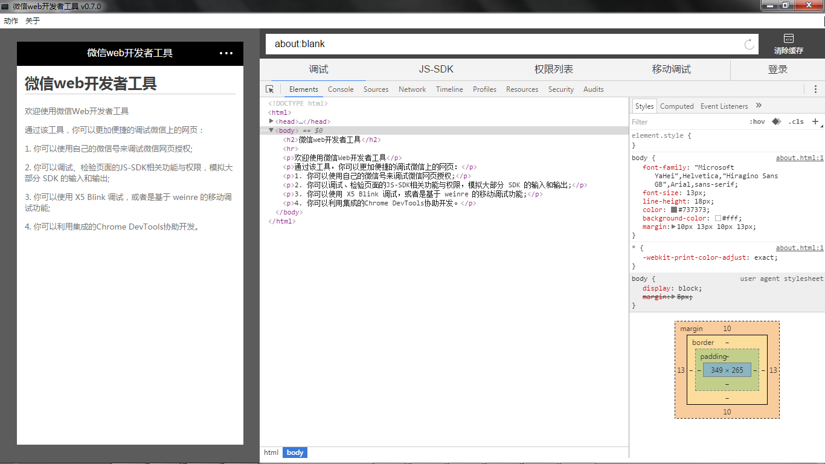Click the 349 × 265 content box
Screen dimensions: 825x464
tap(727, 370)
